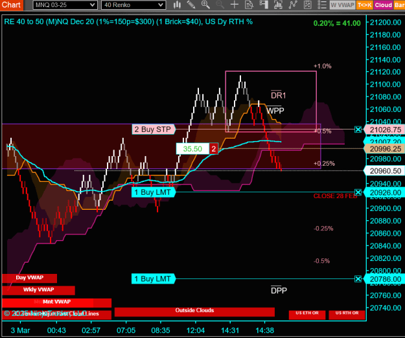
Task: Open the 40 Renko interval dropdown
Action: (x=133, y=5)
